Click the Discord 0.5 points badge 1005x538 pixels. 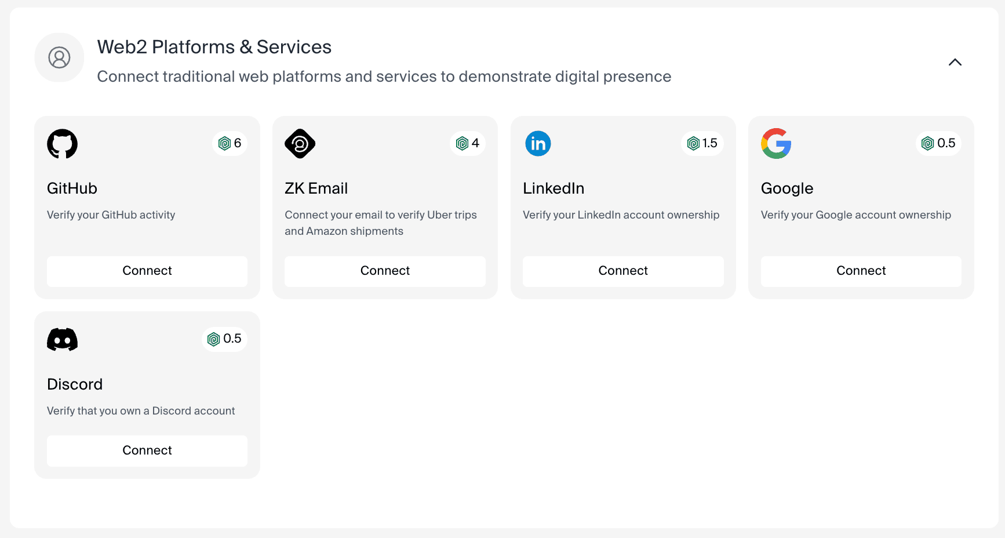tap(224, 339)
